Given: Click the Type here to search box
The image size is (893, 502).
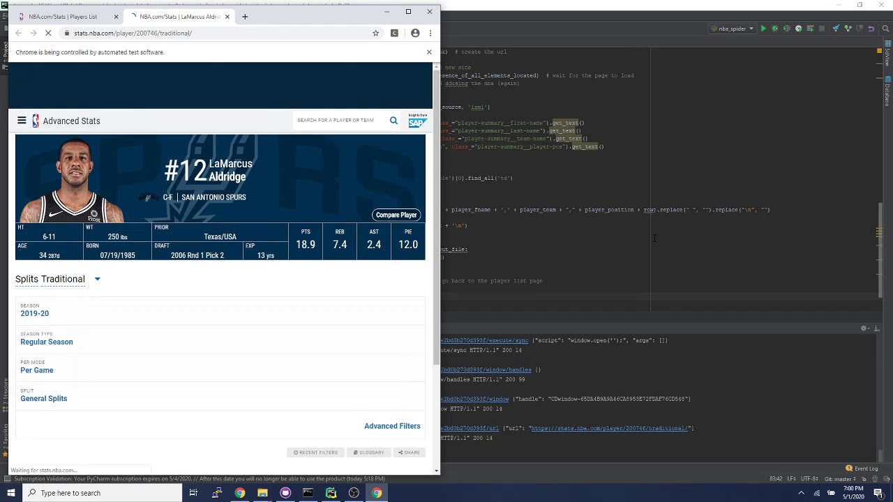Looking at the screenshot, I should 102,493.
